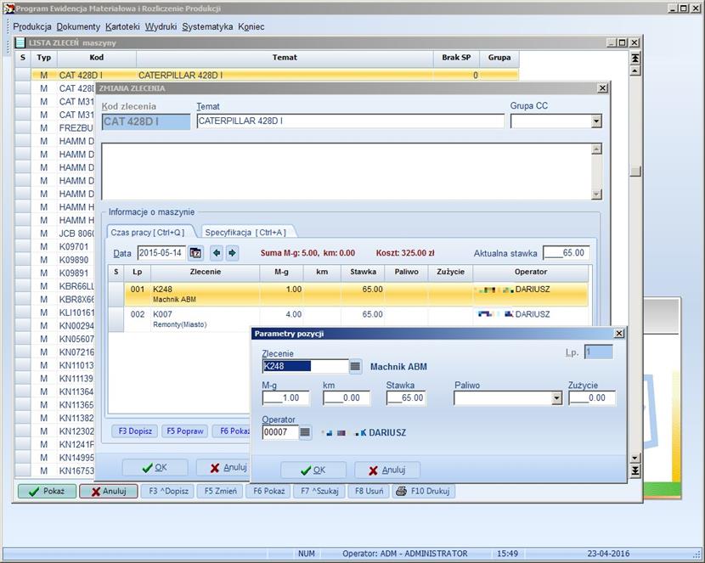The width and height of the screenshot is (705, 563).
Task: Switch to the Specyfikacja tab
Action: tap(245, 232)
